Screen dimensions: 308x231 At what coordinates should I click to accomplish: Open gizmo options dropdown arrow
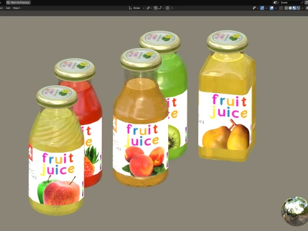[266, 8]
